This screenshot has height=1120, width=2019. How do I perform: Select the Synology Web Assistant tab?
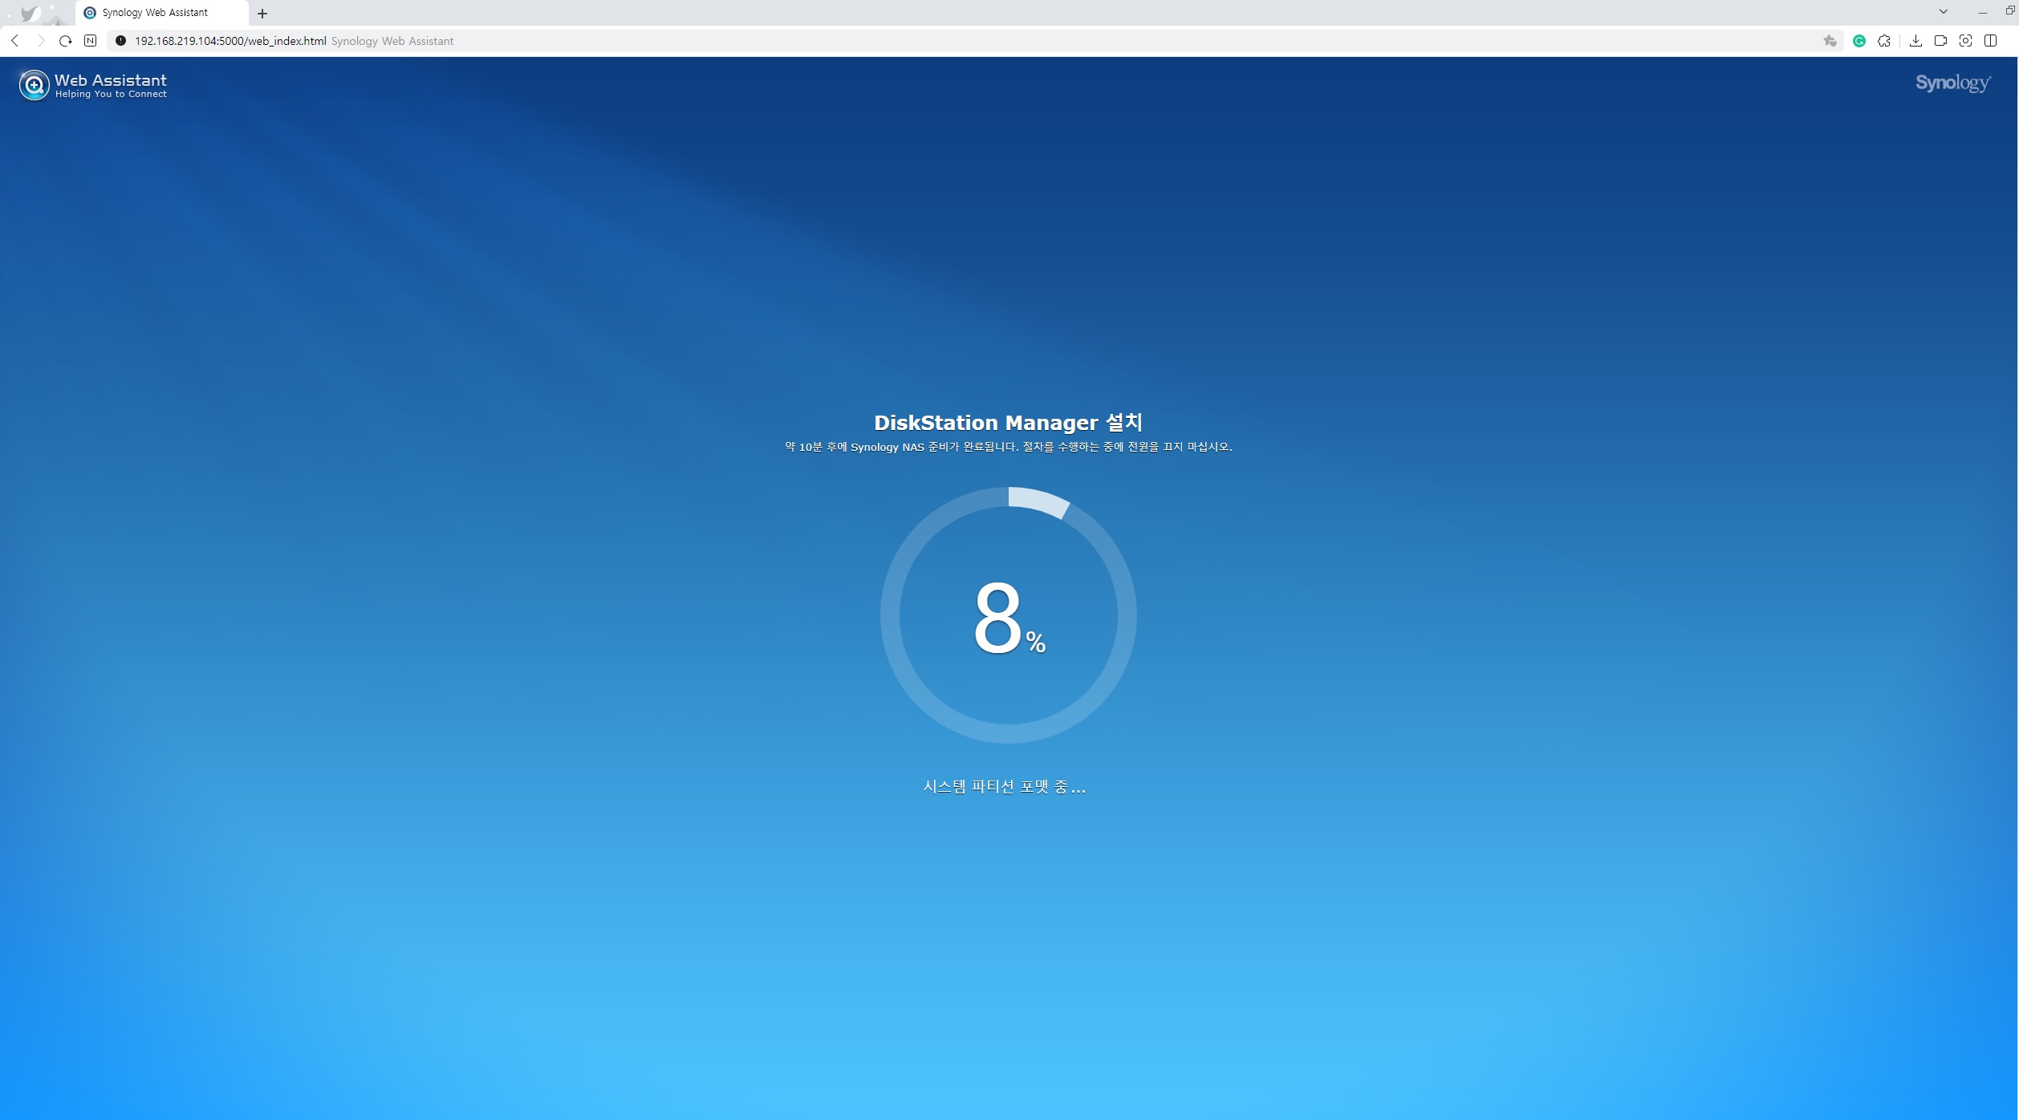coord(155,13)
